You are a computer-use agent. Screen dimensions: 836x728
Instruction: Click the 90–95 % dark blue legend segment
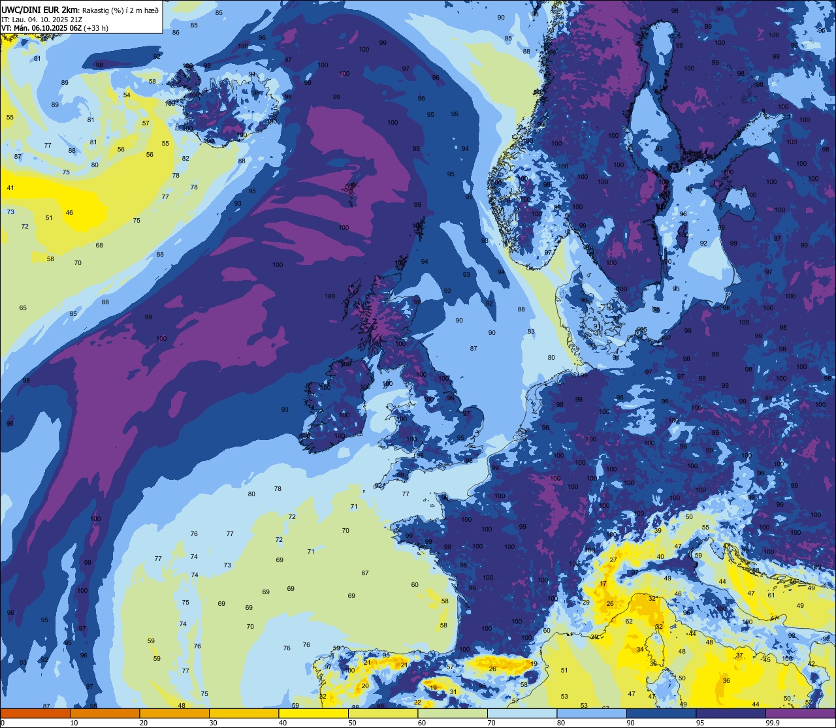click(661, 713)
